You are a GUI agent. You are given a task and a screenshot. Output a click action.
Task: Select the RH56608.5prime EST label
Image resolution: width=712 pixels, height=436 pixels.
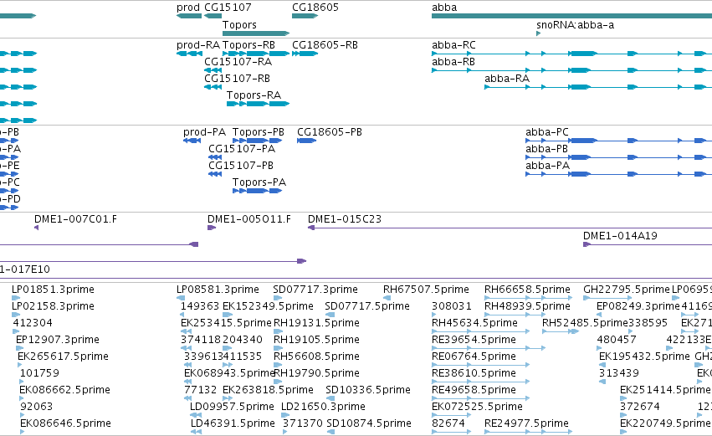point(316,356)
